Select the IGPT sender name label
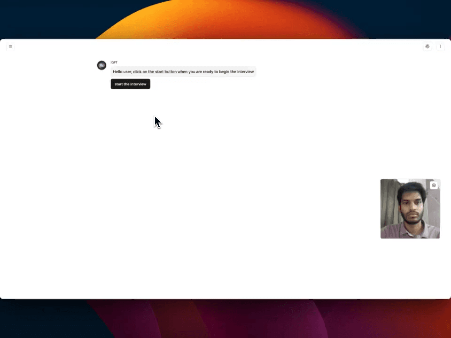The image size is (451, 338). click(114, 62)
